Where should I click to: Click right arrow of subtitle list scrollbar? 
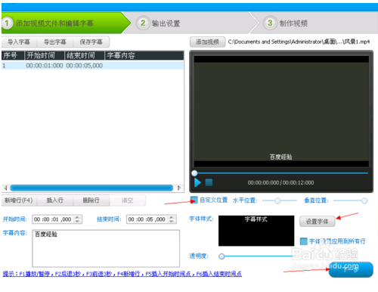click(x=179, y=188)
